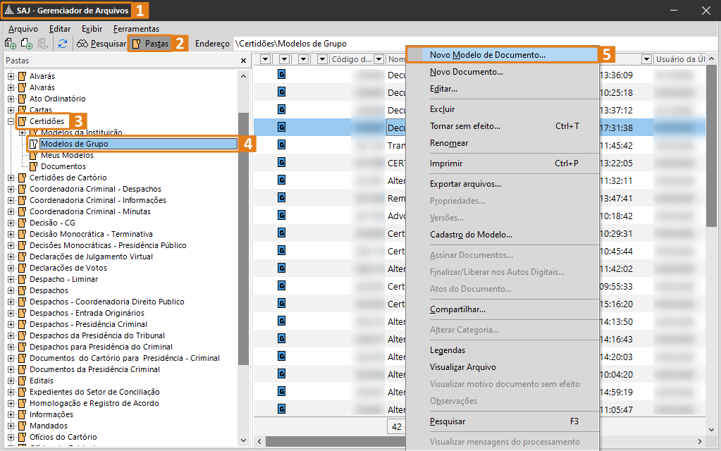Select the Documentos folder under Certidões
Screen dimensions: 721x451
click(63, 166)
